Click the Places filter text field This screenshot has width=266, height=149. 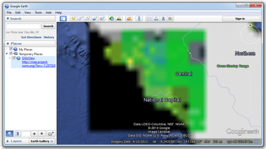(x=26, y=134)
